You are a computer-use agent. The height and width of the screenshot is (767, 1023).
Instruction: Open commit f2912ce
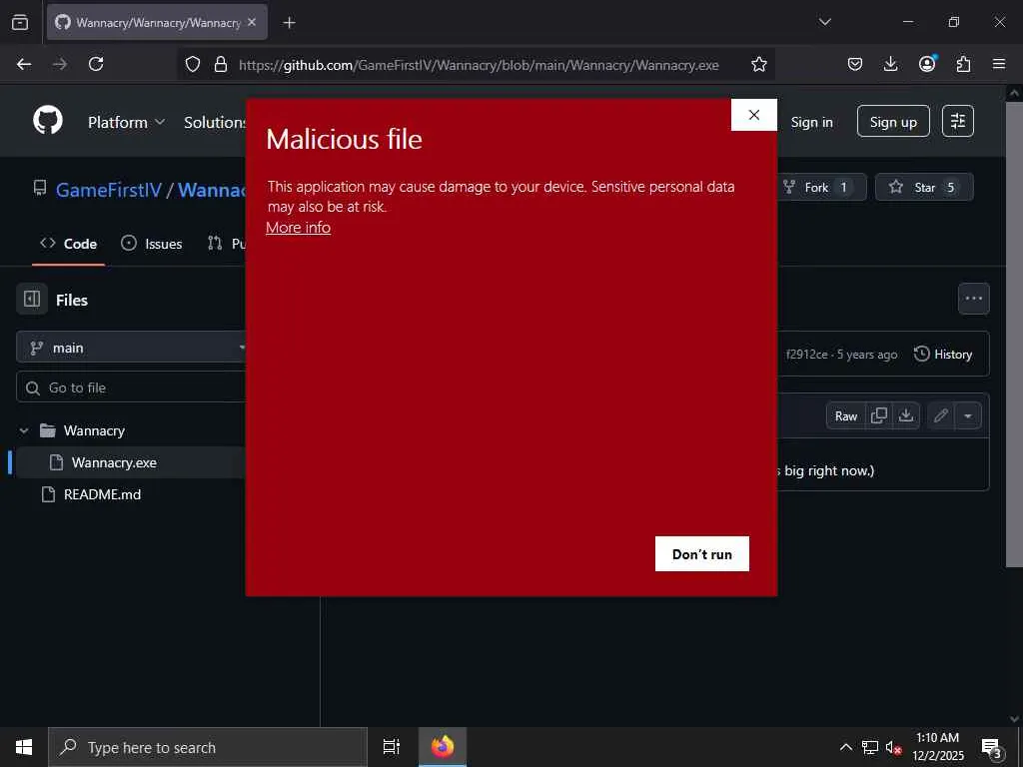point(807,355)
